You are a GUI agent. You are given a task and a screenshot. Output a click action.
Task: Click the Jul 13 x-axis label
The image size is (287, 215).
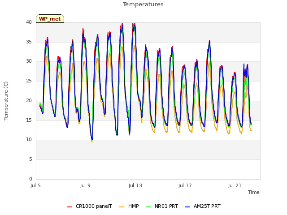135,185
